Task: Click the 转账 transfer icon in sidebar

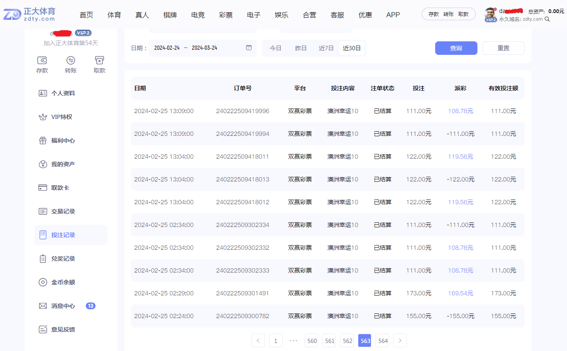Action: pos(71,60)
